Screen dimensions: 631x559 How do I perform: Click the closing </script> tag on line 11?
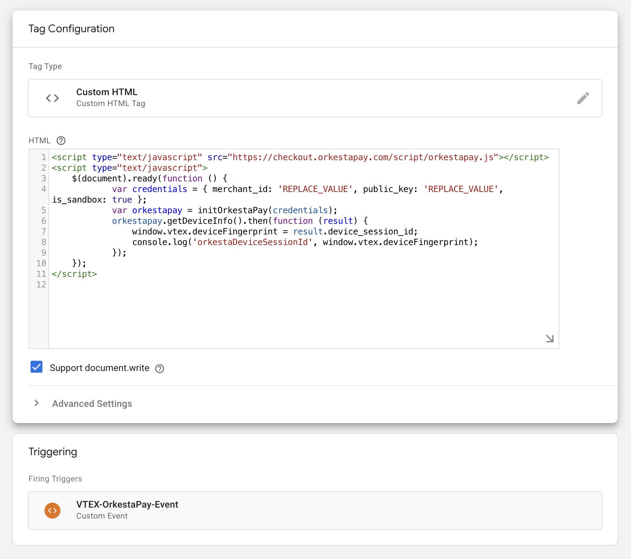pyautogui.click(x=74, y=274)
